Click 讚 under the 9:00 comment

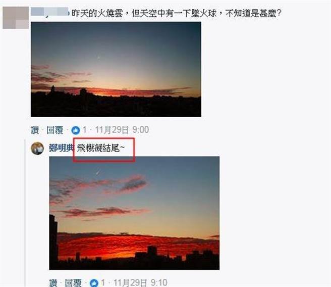pyautogui.click(x=35, y=130)
